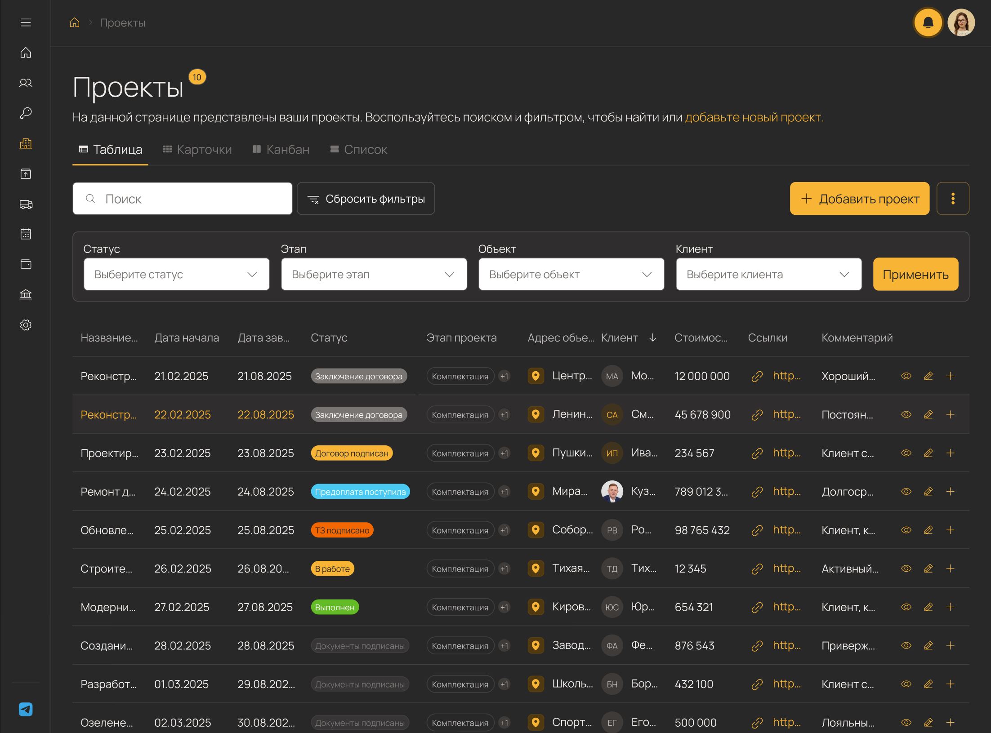The image size is (991, 733).
Task: Expand the 'Выберите этап' dropdown
Action: (374, 274)
